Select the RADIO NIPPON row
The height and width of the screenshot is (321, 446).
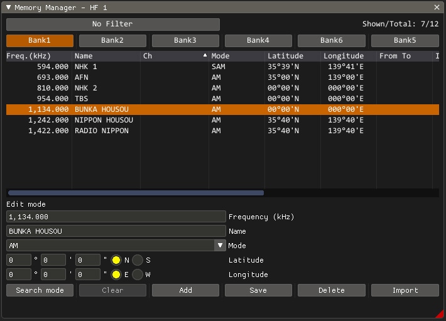click(102, 131)
